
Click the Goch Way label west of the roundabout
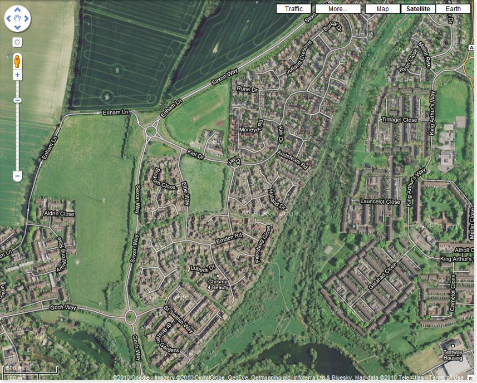(x=63, y=307)
